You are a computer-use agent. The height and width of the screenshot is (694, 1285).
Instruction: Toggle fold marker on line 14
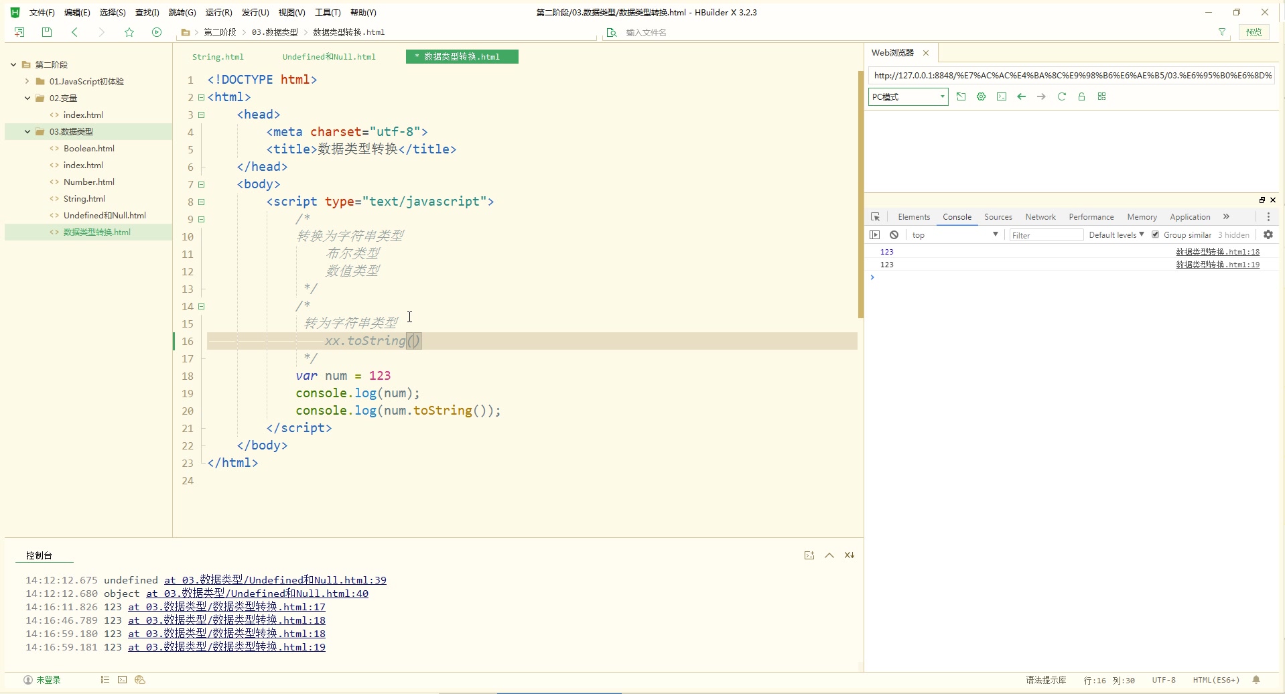pos(201,307)
